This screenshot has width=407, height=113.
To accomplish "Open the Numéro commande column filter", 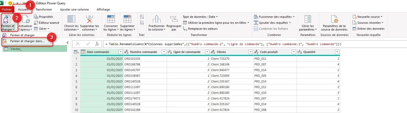I will 164,52.
